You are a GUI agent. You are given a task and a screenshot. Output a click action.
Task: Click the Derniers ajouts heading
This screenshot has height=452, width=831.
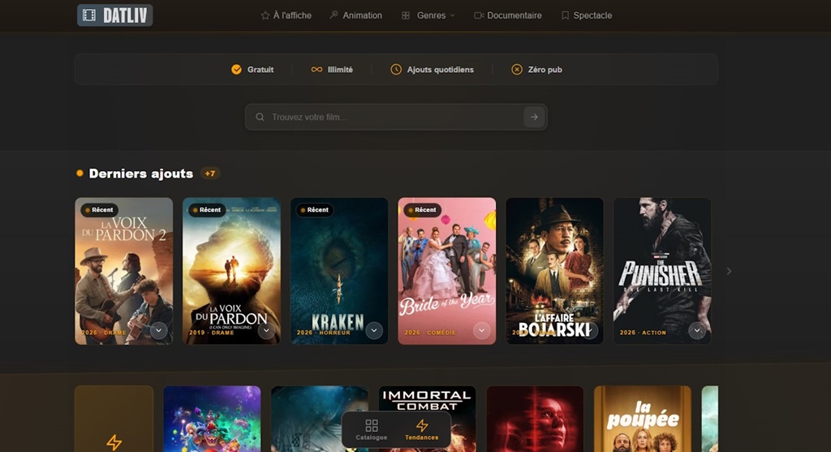(141, 174)
